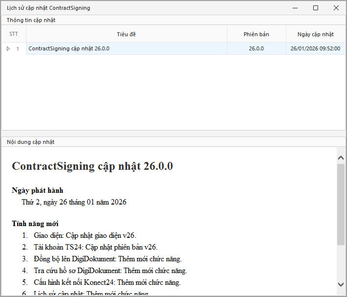
Task: Click the version cell 26.0.0
Action: (256, 48)
